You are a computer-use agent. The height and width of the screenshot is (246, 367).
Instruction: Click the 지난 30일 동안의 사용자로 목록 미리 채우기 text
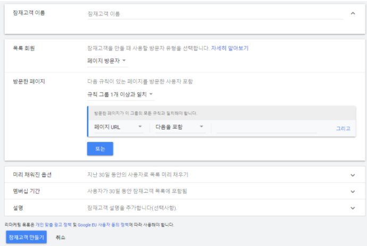pos(138,175)
